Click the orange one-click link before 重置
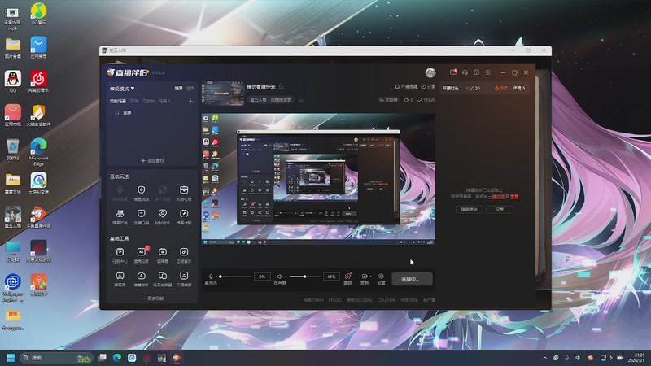The height and width of the screenshot is (366, 651). coord(496,196)
